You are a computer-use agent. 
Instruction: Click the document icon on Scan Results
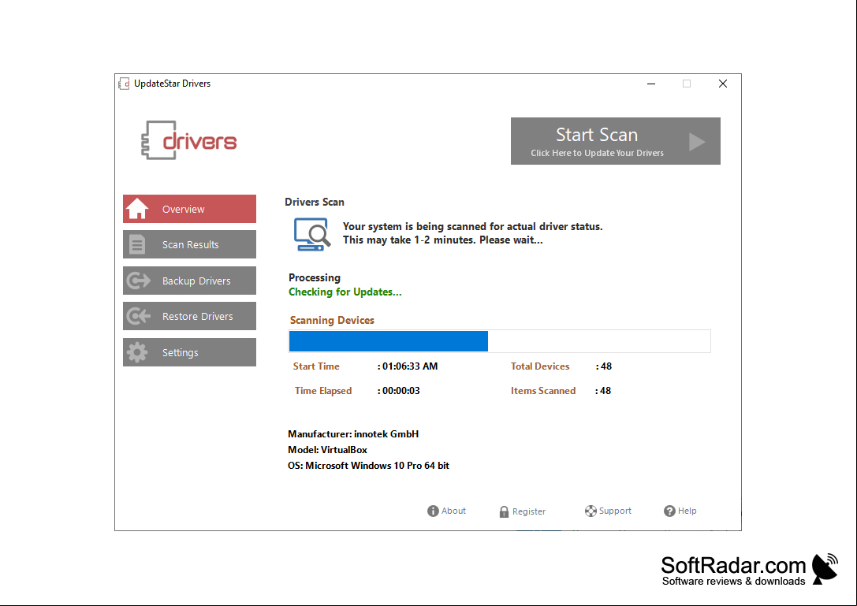point(137,244)
